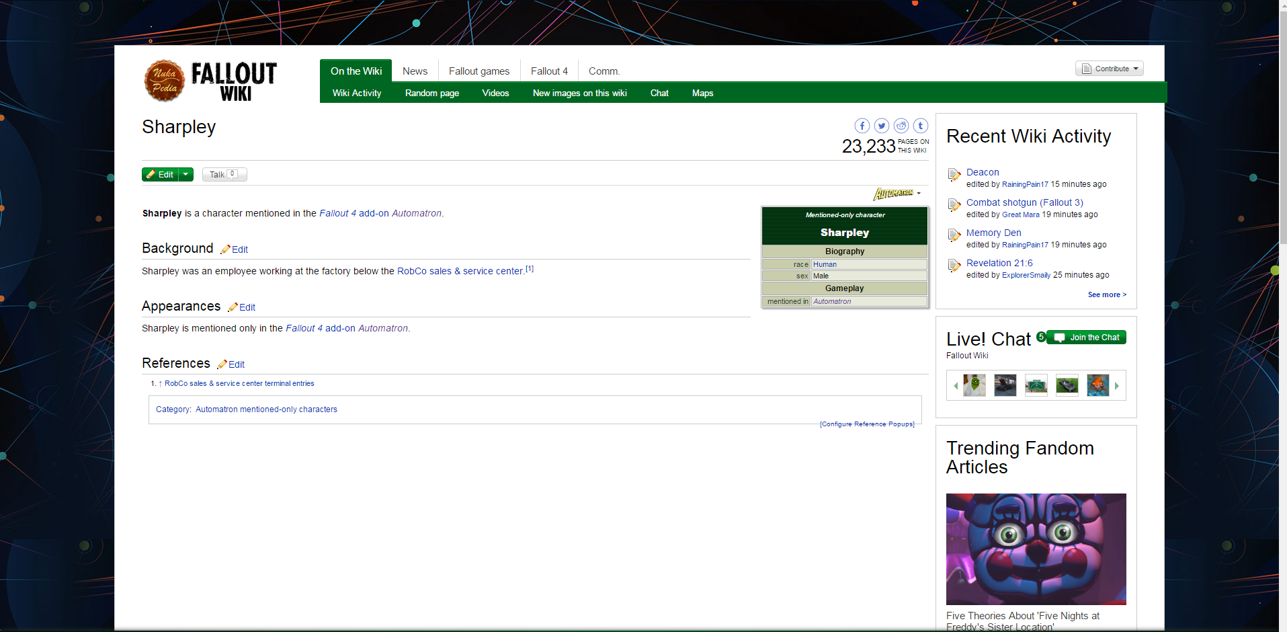Open the Maps submenu item

(x=702, y=93)
